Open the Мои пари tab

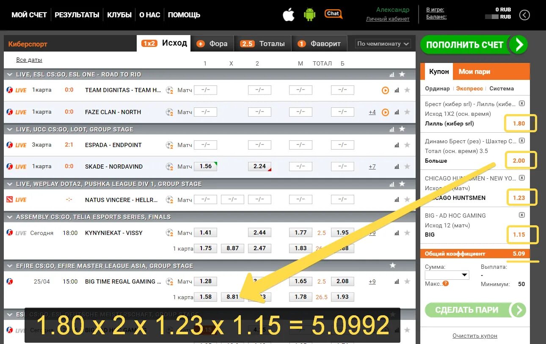pos(474,71)
